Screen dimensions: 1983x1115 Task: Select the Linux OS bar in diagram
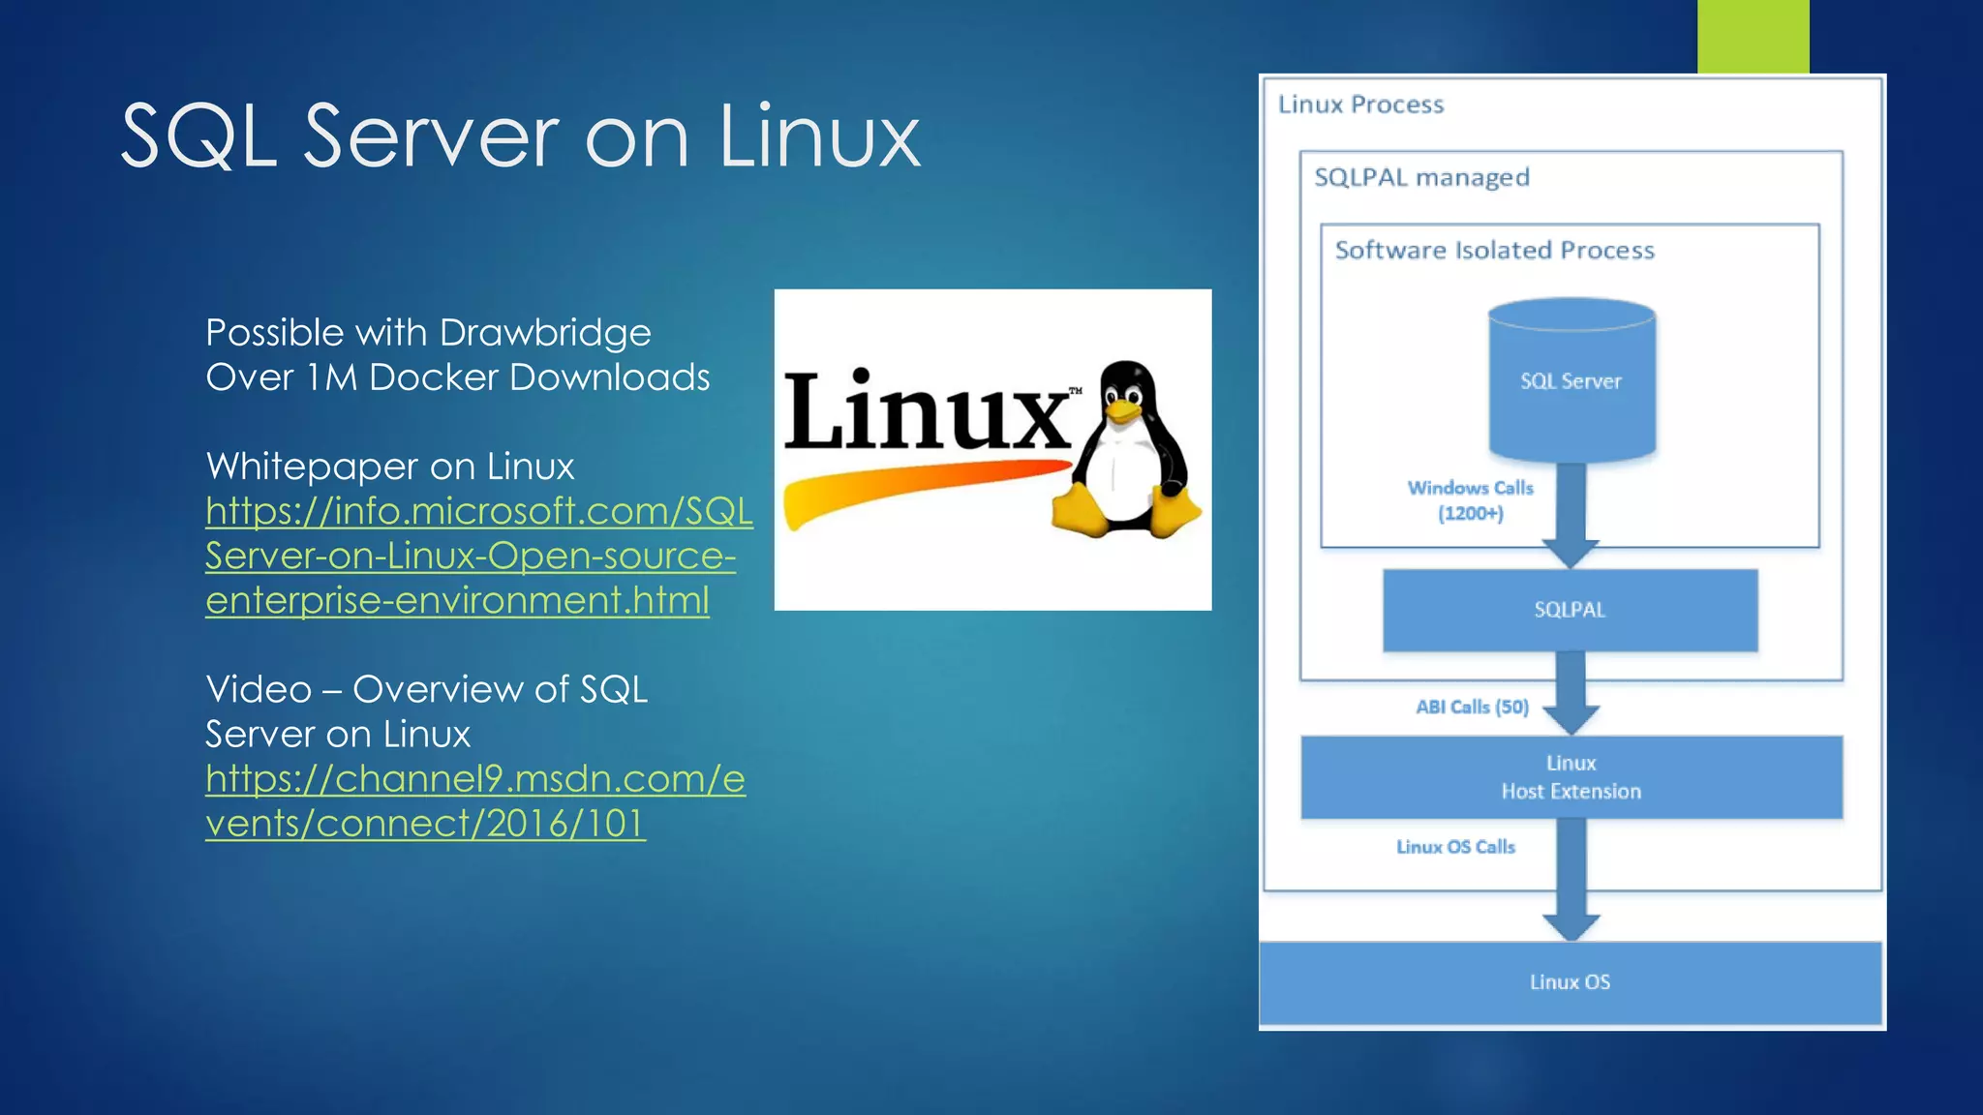[x=1570, y=982]
